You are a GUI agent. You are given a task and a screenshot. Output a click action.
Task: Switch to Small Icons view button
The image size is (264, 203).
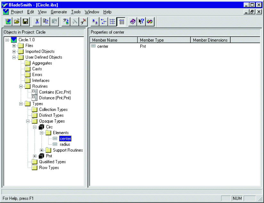(104, 21)
